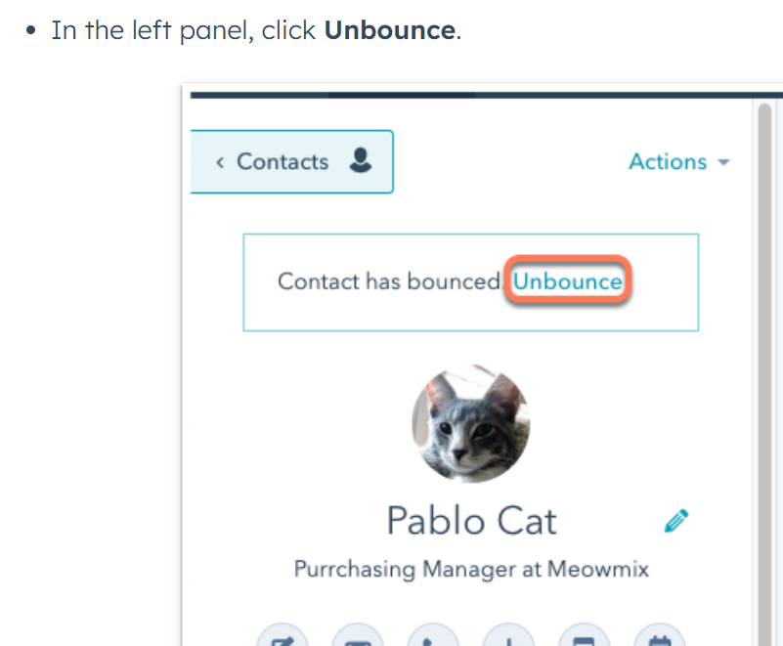The height and width of the screenshot is (646, 783).
Task: Click the "Contact has bounced" message text
Action: point(389,281)
